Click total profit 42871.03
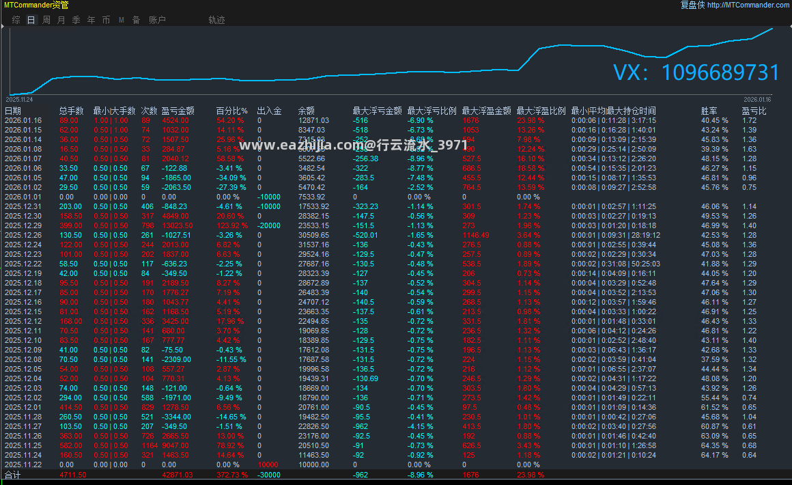This screenshot has height=485, width=792. point(178,475)
